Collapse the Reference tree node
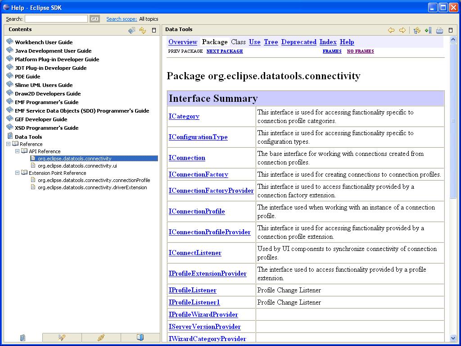 click(9, 144)
